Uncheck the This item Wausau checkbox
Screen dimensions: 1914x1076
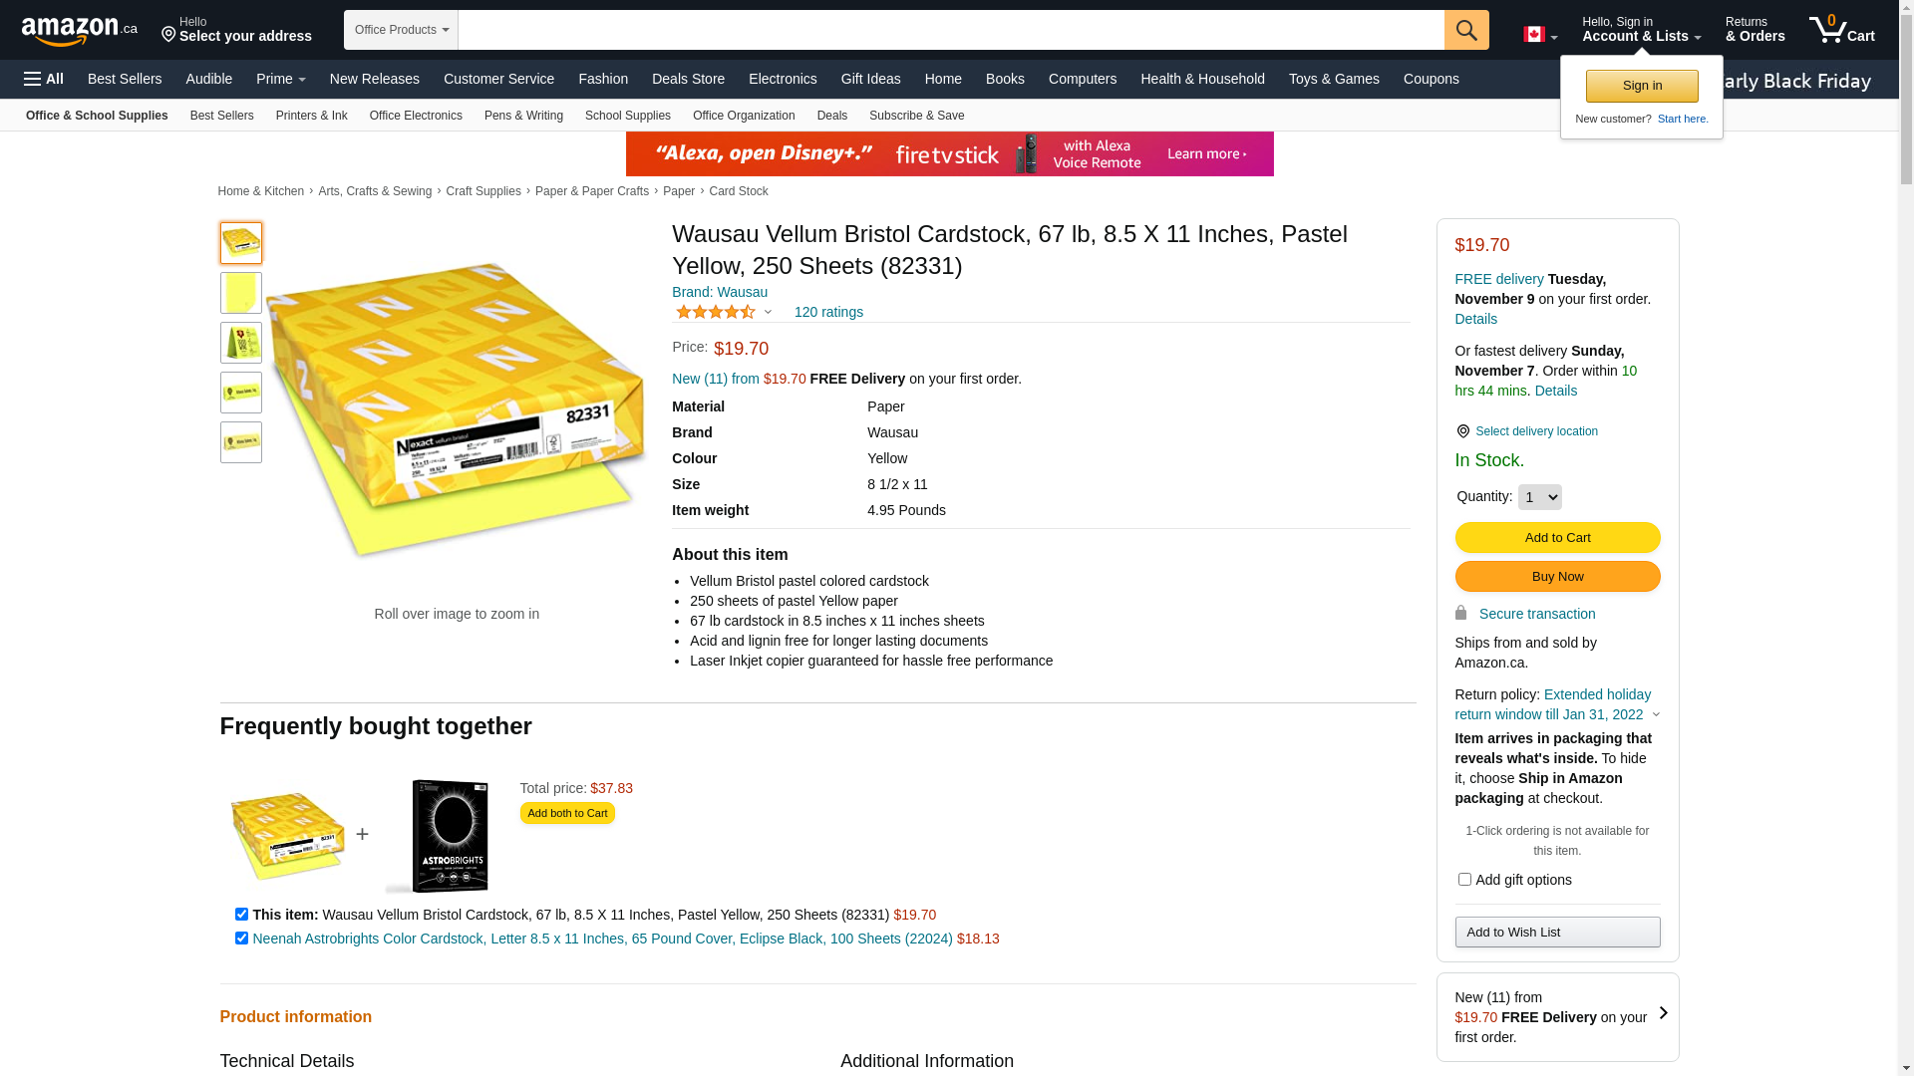pyautogui.click(x=241, y=915)
